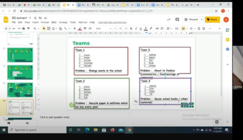Click the Zoom magnifier icon

[x=35, y=29]
